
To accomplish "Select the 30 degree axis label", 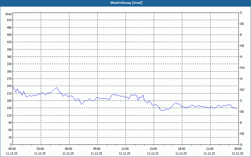I will [10, 138].
